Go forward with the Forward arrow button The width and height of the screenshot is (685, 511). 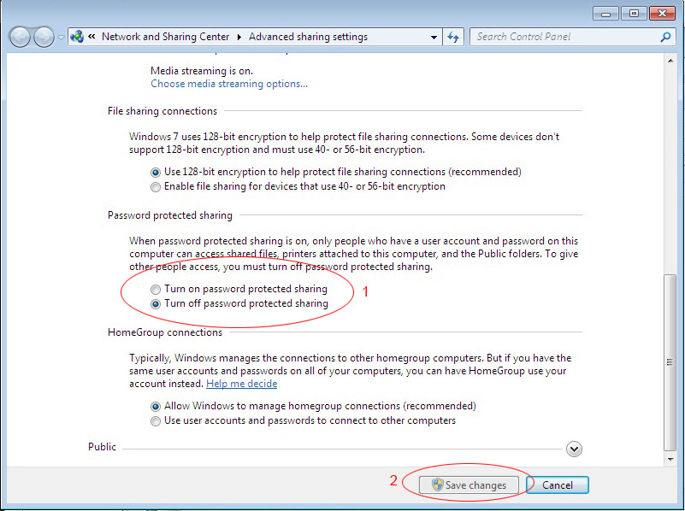[44, 37]
